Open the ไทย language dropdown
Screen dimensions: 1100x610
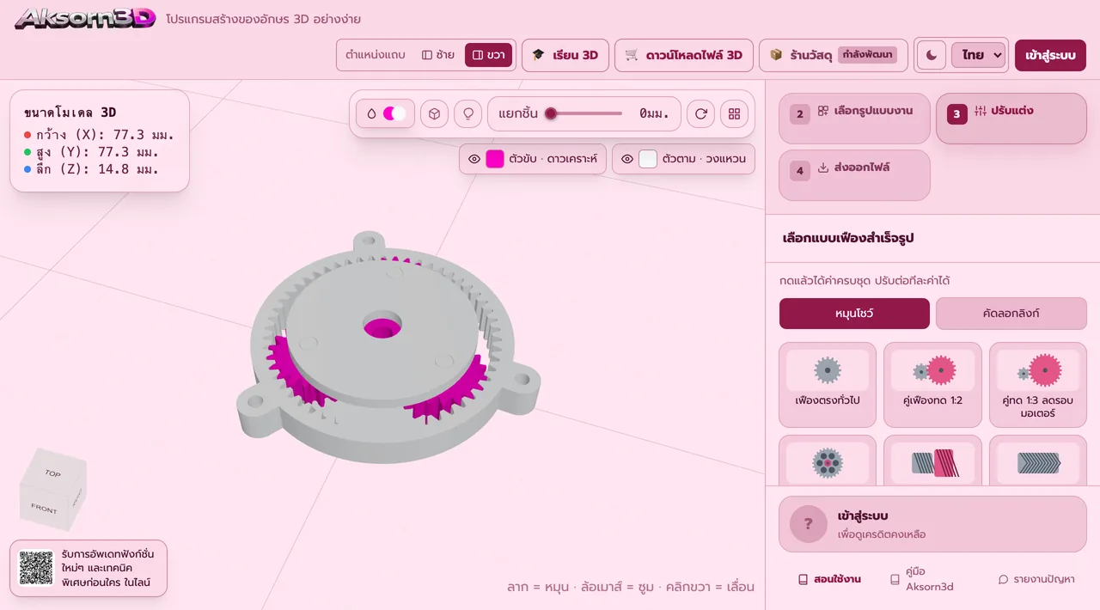[978, 55]
